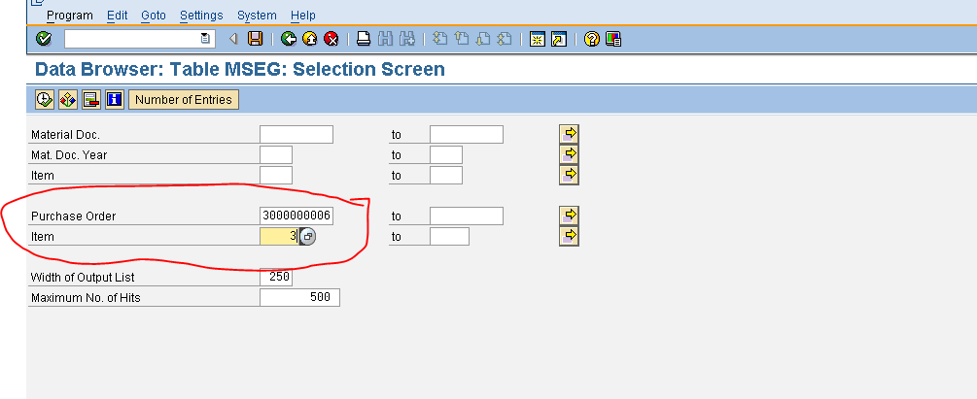Click the yellow Exit arrow icon
The height and width of the screenshot is (399, 977).
(x=310, y=39)
